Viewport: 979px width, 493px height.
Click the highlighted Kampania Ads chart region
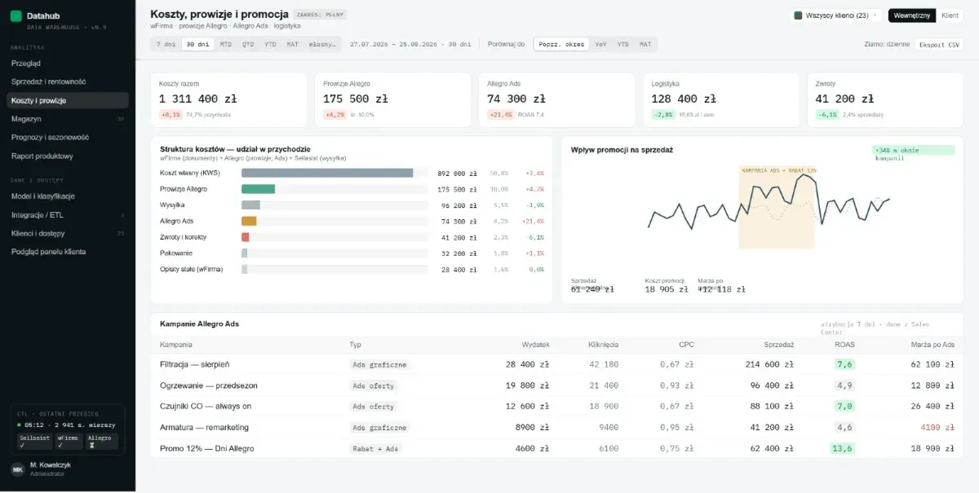[777, 207]
